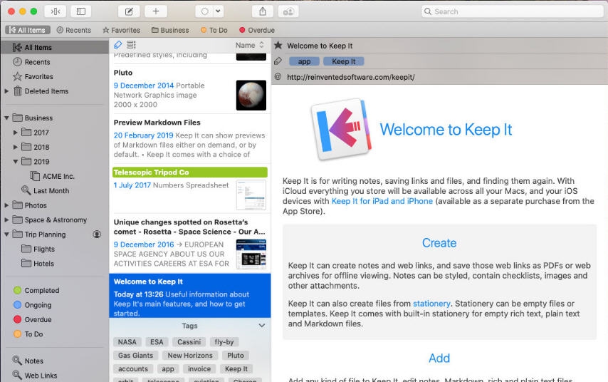Open the reinventedsoftware.com/keepit URL
The image size is (608, 382).
click(x=350, y=77)
